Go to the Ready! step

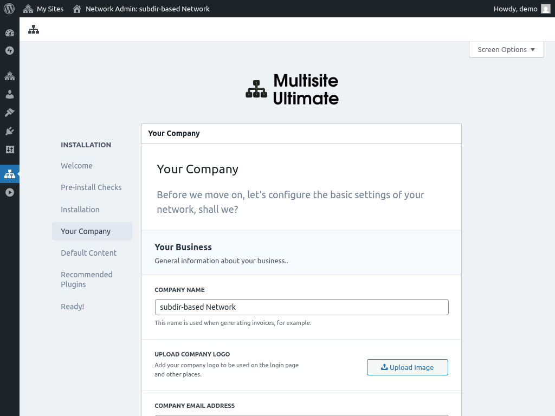click(x=72, y=307)
